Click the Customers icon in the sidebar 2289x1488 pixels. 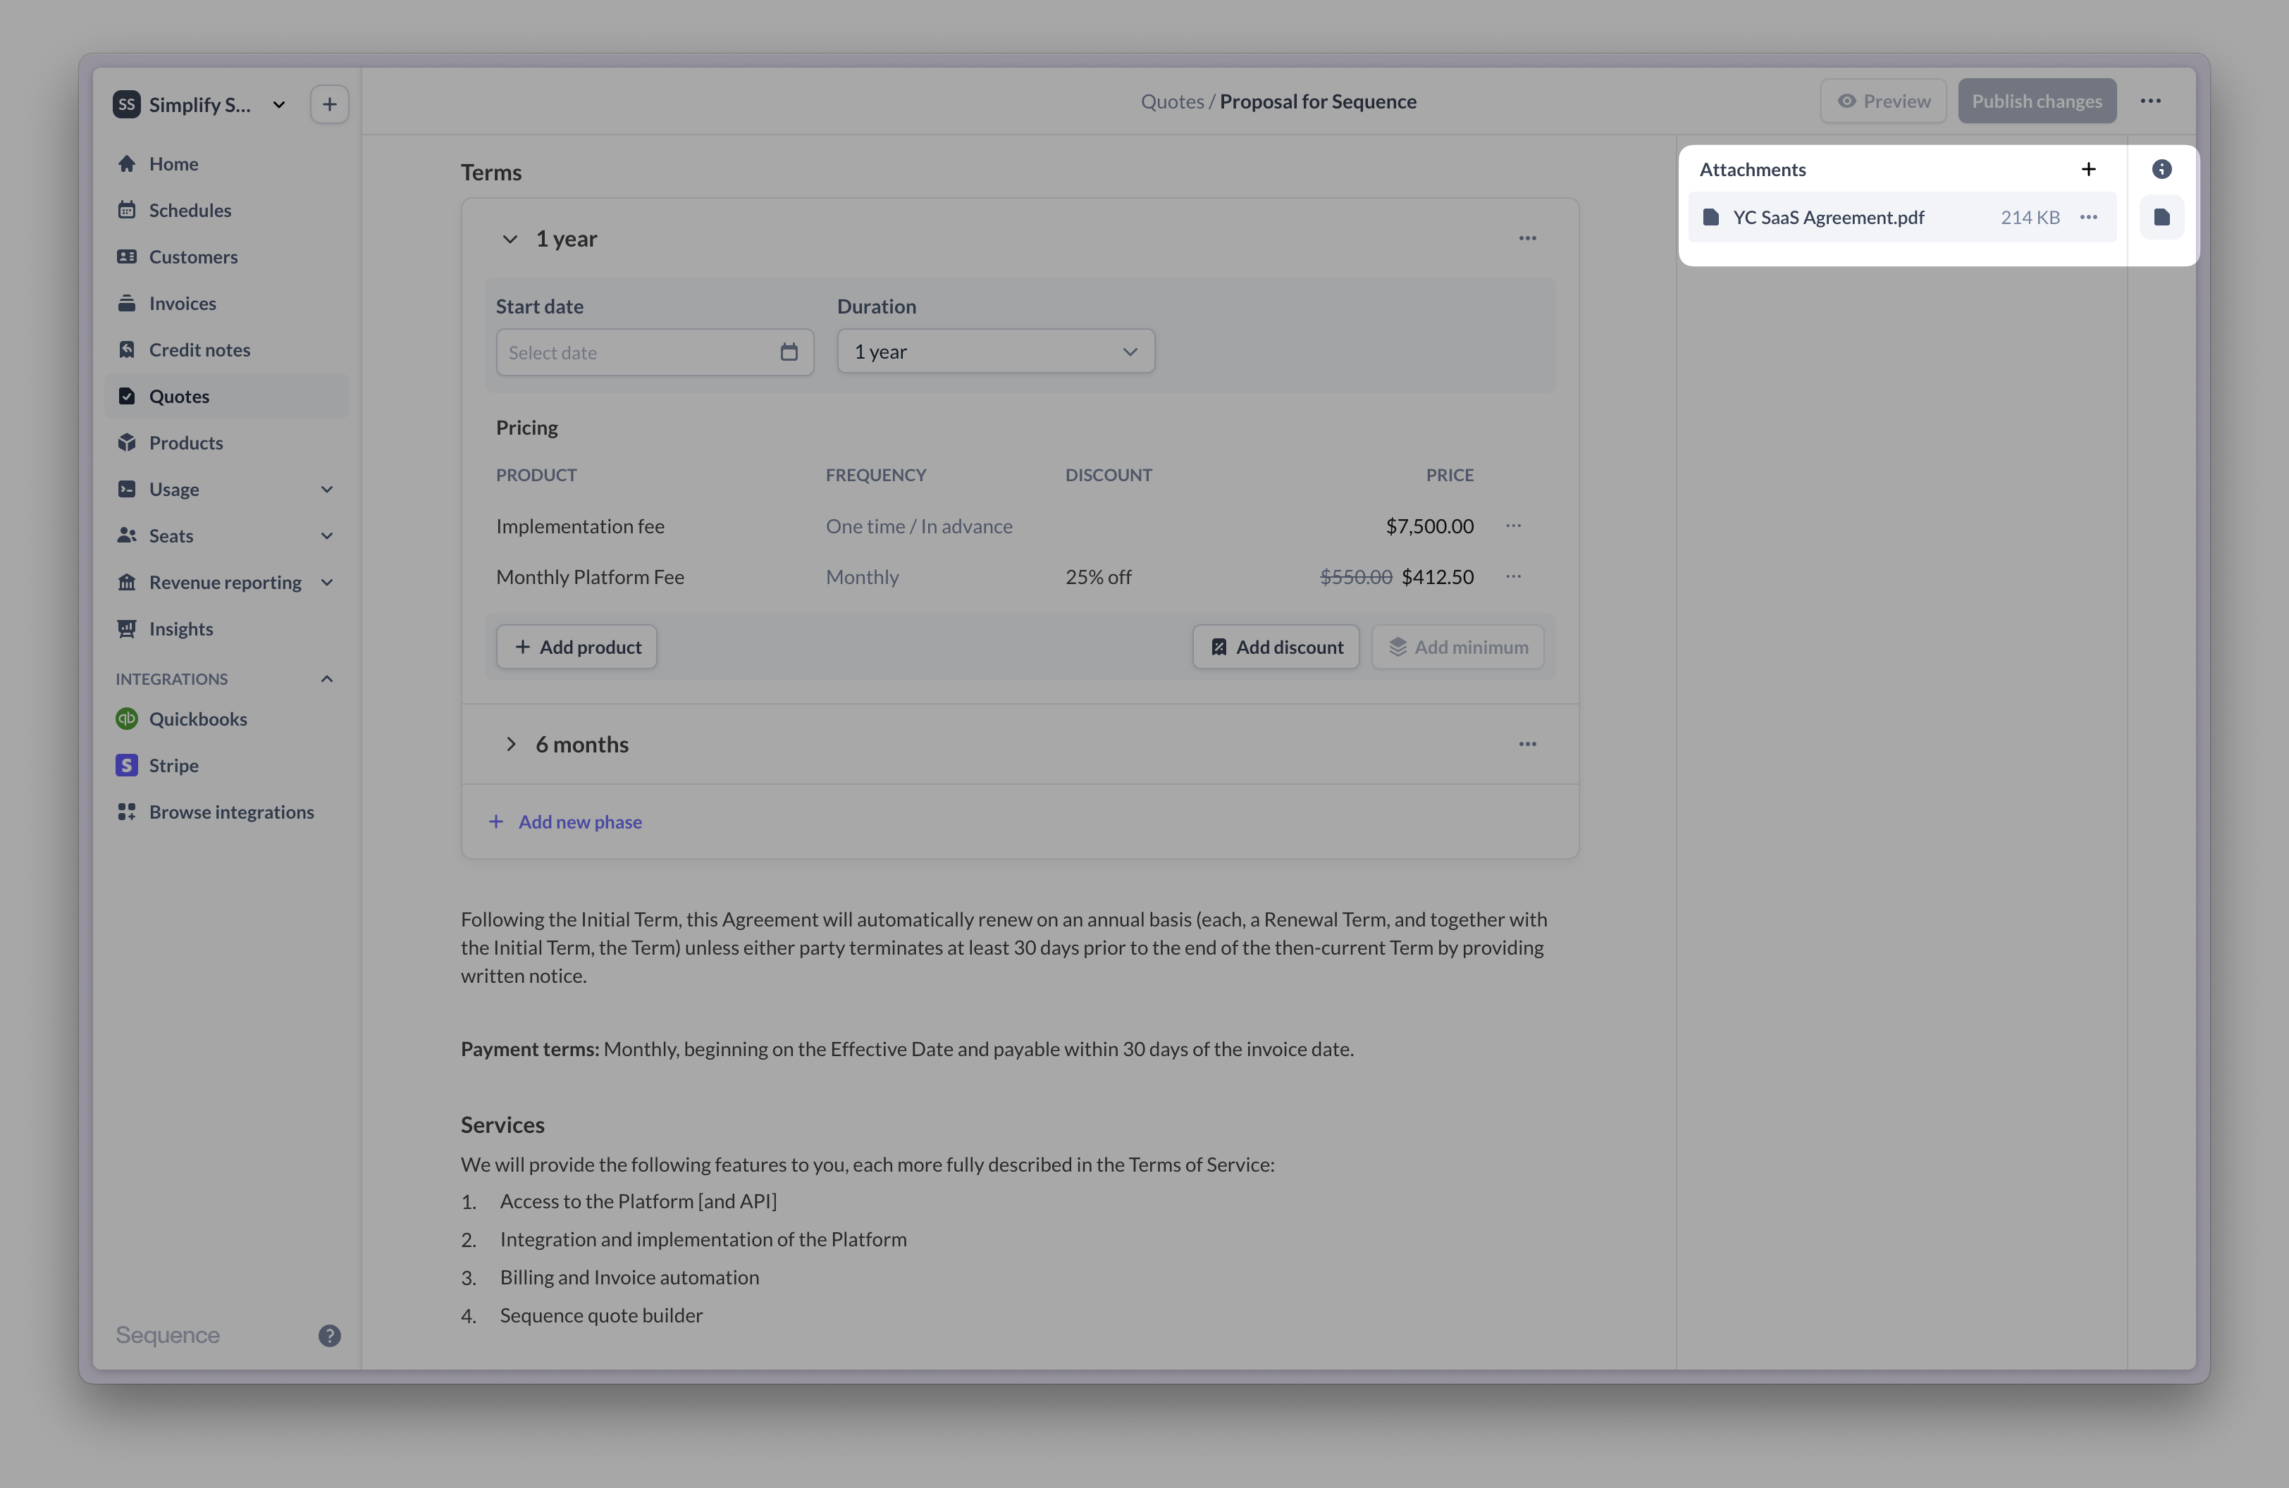point(126,256)
